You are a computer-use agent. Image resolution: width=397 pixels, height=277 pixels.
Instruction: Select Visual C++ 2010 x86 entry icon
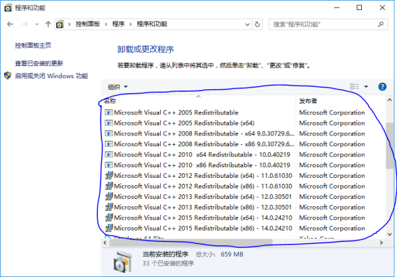pos(109,165)
